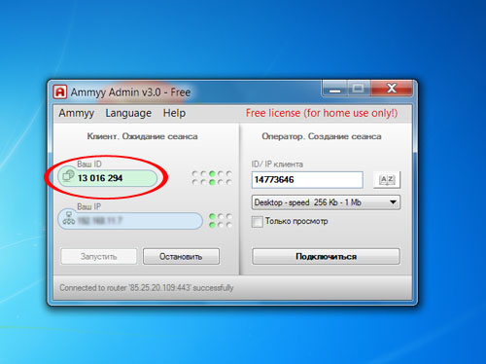Click the IP connection indicator dots
The width and height of the screenshot is (486, 364).
[x=221, y=221]
